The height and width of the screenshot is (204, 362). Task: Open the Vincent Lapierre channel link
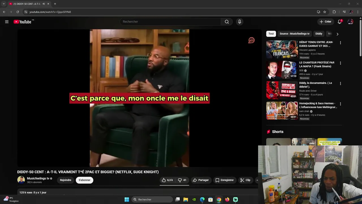307,50
